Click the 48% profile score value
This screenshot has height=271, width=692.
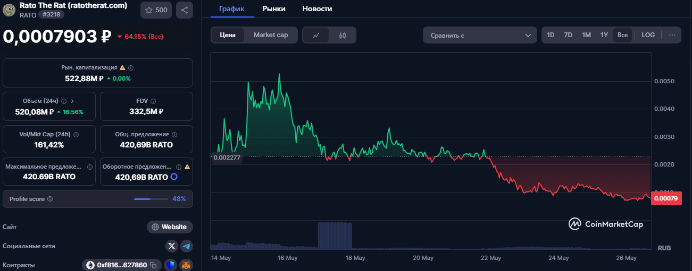click(179, 199)
